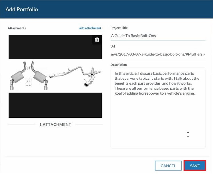The image size is (213, 174).
Task: Click the 'Attachments' label
Action: (x=17, y=28)
